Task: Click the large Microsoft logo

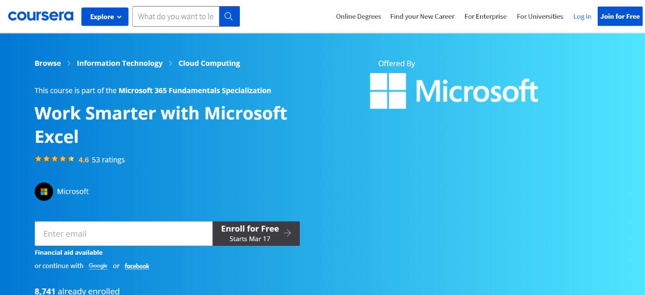Action: pos(454,91)
